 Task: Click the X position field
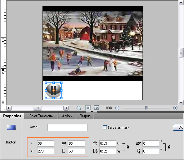(46, 143)
